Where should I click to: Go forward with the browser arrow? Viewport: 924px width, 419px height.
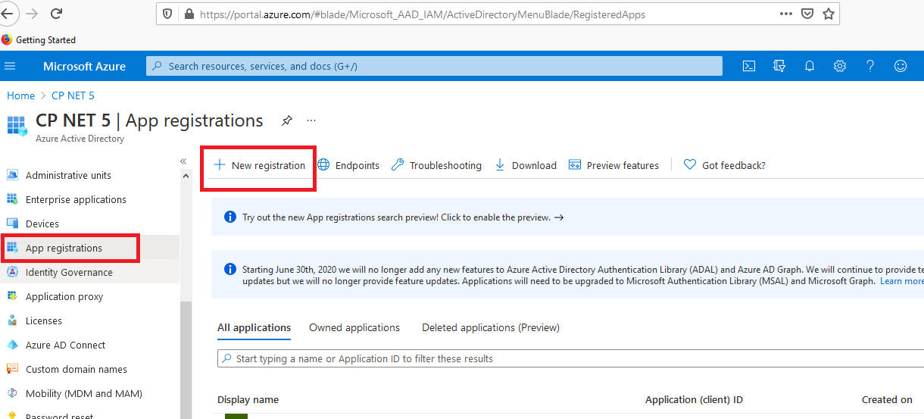[x=31, y=14]
